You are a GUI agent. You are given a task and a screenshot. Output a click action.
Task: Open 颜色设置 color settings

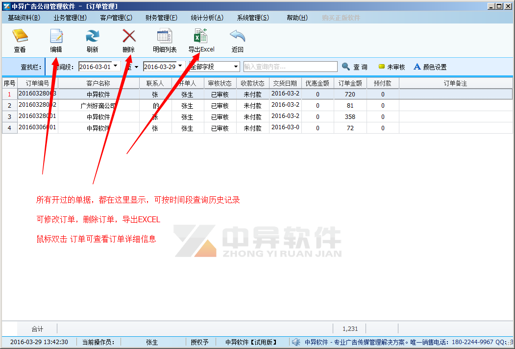tap(430, 67)
